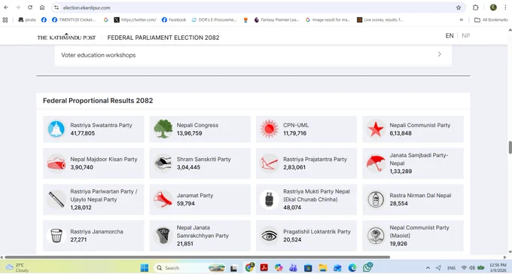This screenshot has height=274, width=512.
Task: Click the address bar URL
Action: point(87,8)
